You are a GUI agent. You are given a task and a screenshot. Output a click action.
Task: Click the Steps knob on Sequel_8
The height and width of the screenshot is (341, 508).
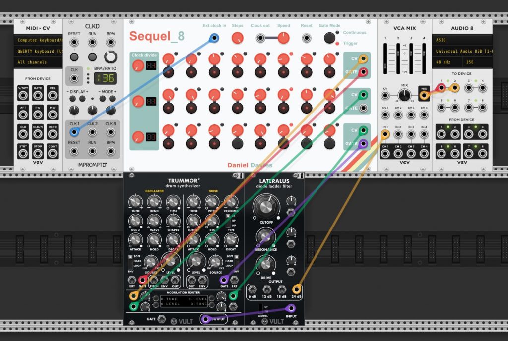(238, 38)
